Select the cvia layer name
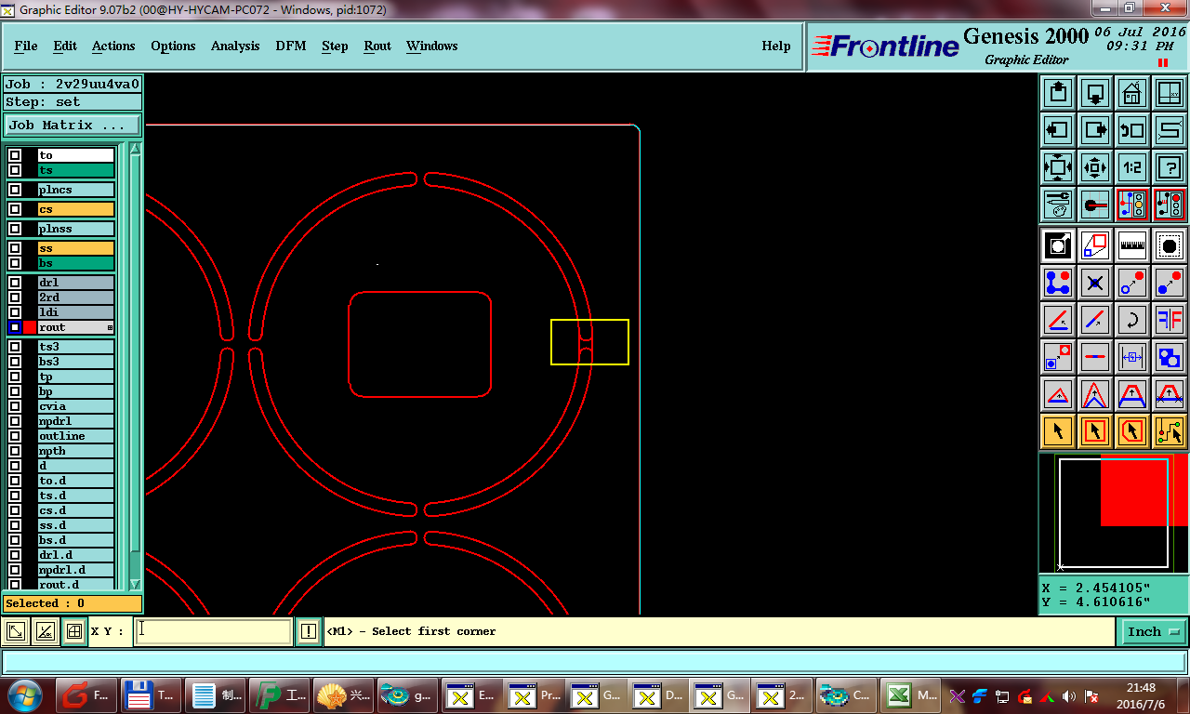1190x714 pixels. tap(76, 406)
